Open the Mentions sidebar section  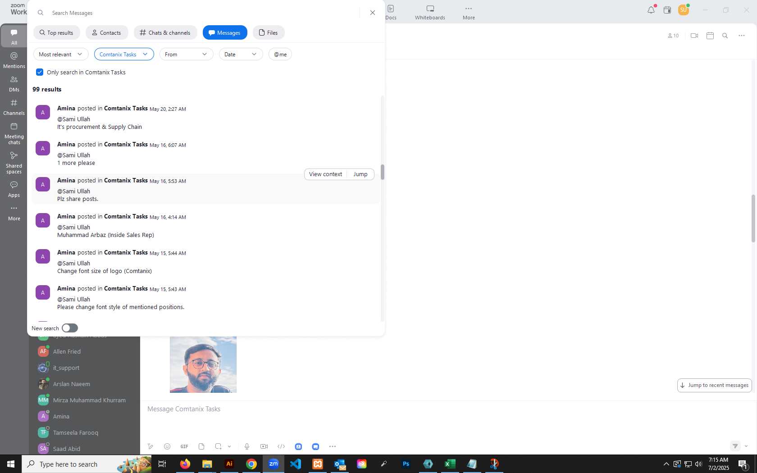tap(14, 60)
